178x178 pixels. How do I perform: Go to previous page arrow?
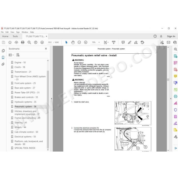(36, 42)
